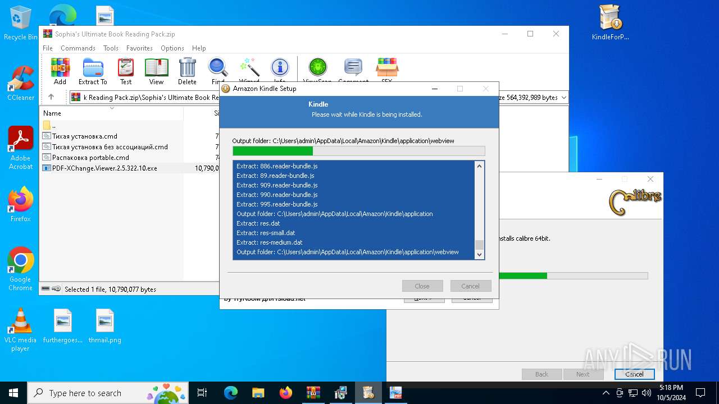
Task: Open the Tools menu in WinRAR
Action: [111, 48]
